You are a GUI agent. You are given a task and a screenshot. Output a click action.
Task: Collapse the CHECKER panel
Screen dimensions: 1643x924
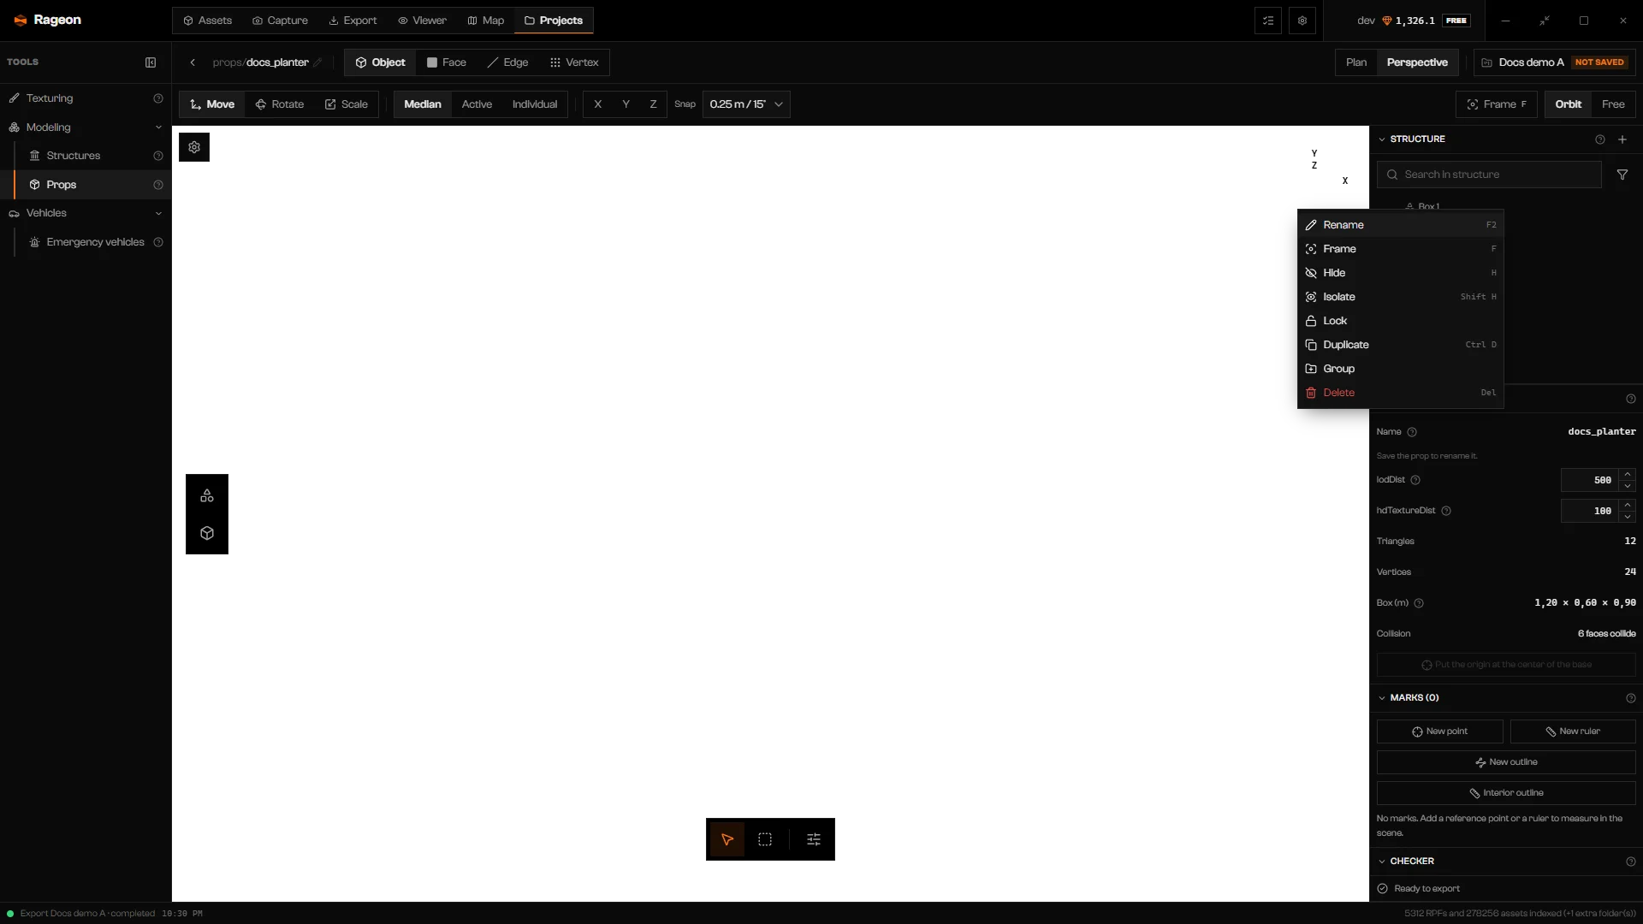1382,862
